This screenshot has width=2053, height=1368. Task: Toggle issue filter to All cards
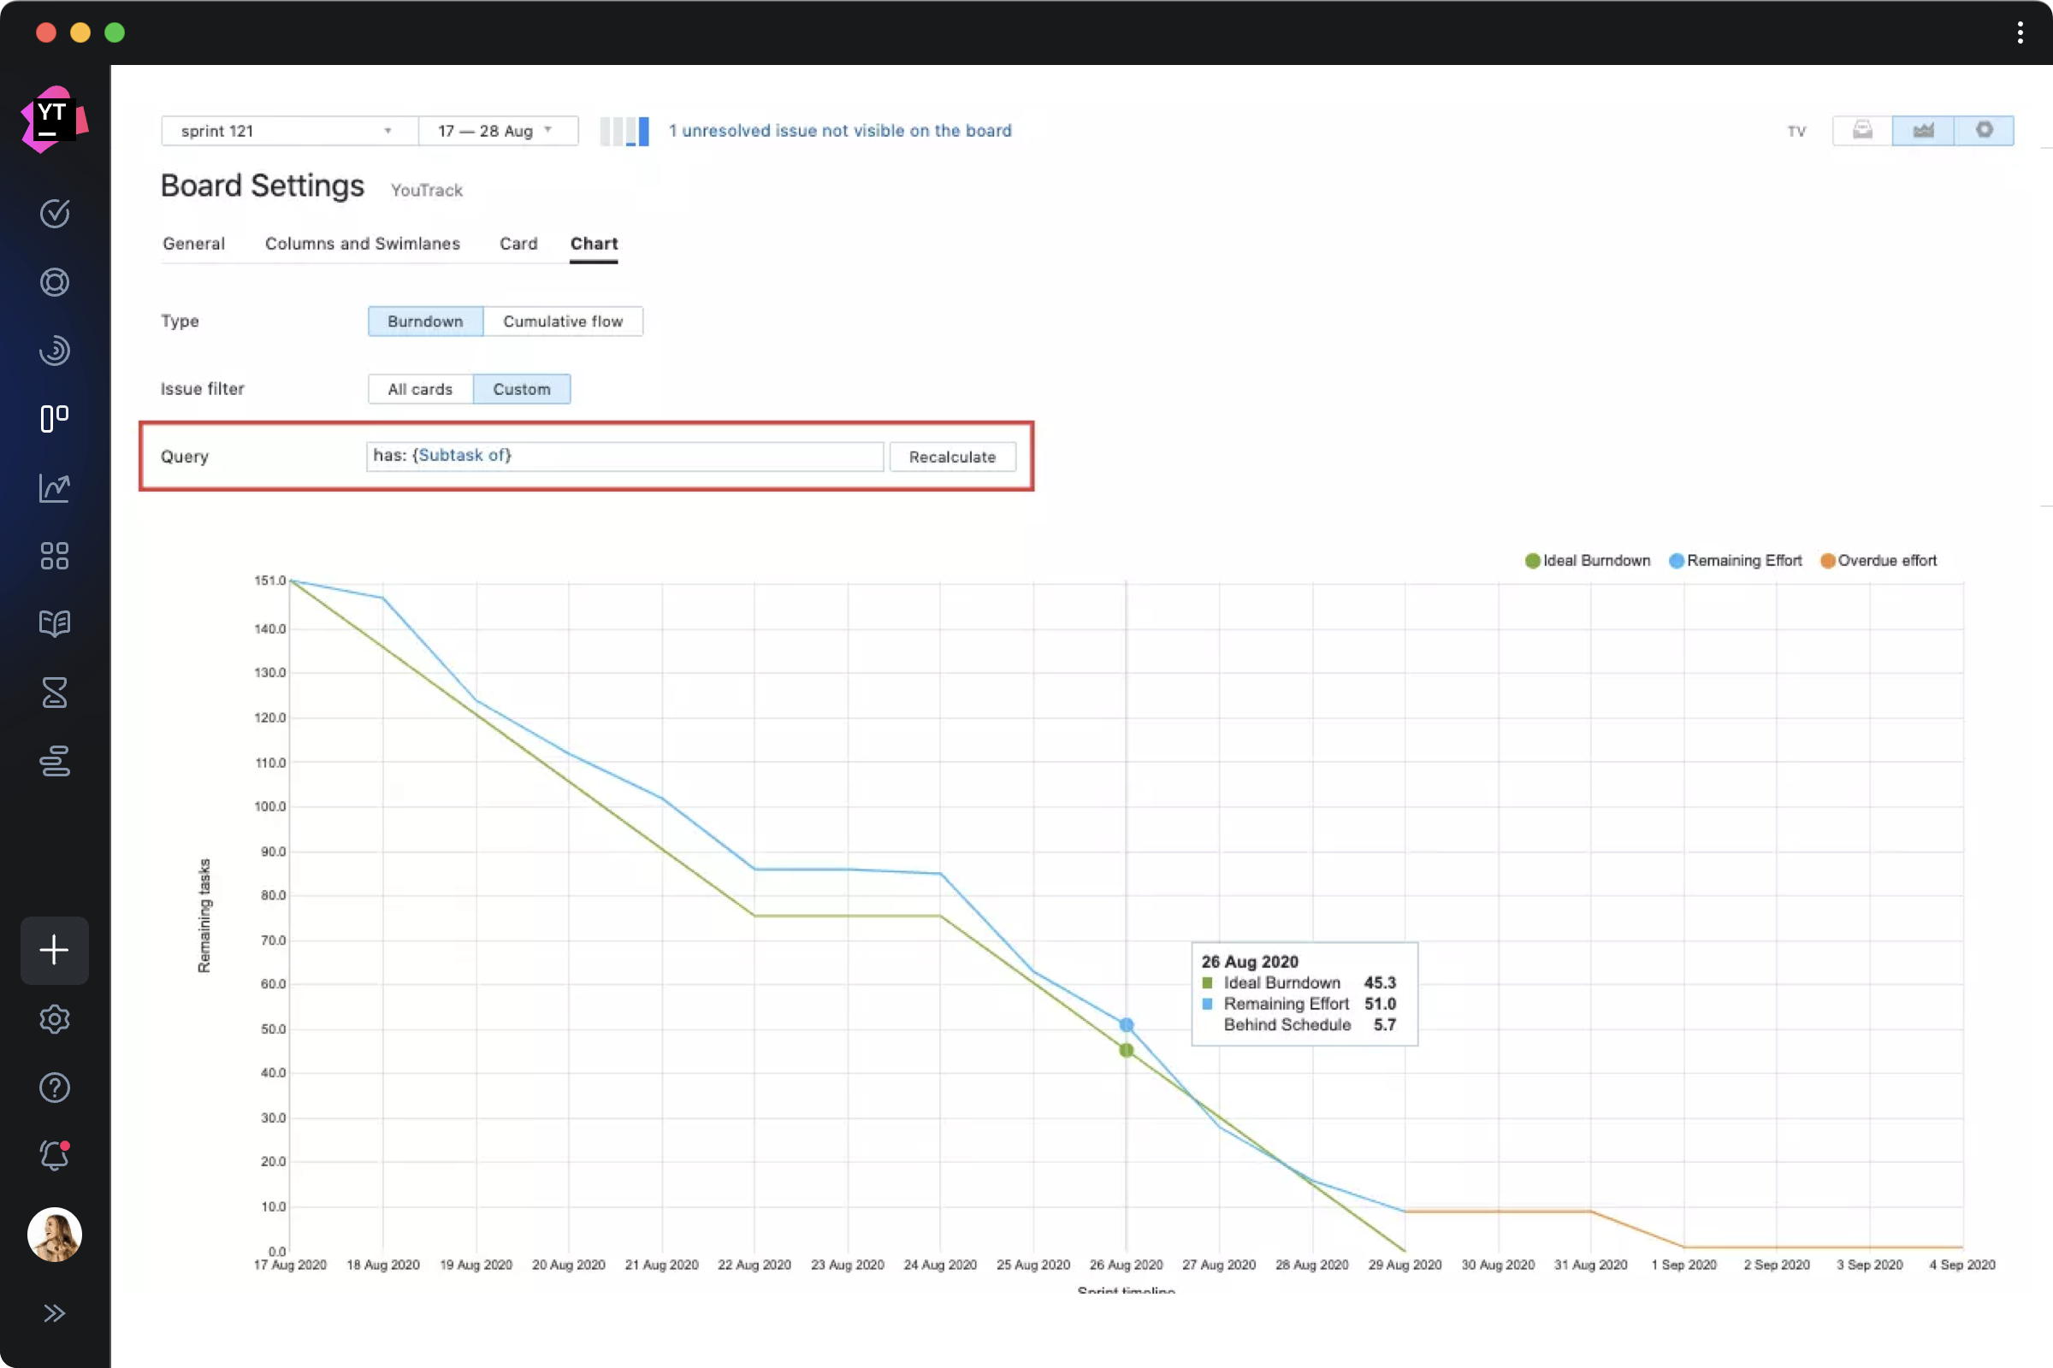click(x=420, y=388)
